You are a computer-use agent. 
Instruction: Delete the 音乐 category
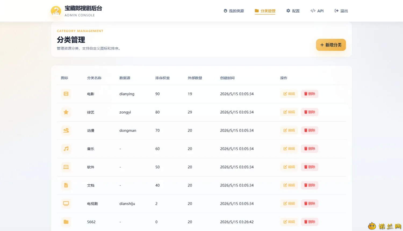(x=310, y=149)
